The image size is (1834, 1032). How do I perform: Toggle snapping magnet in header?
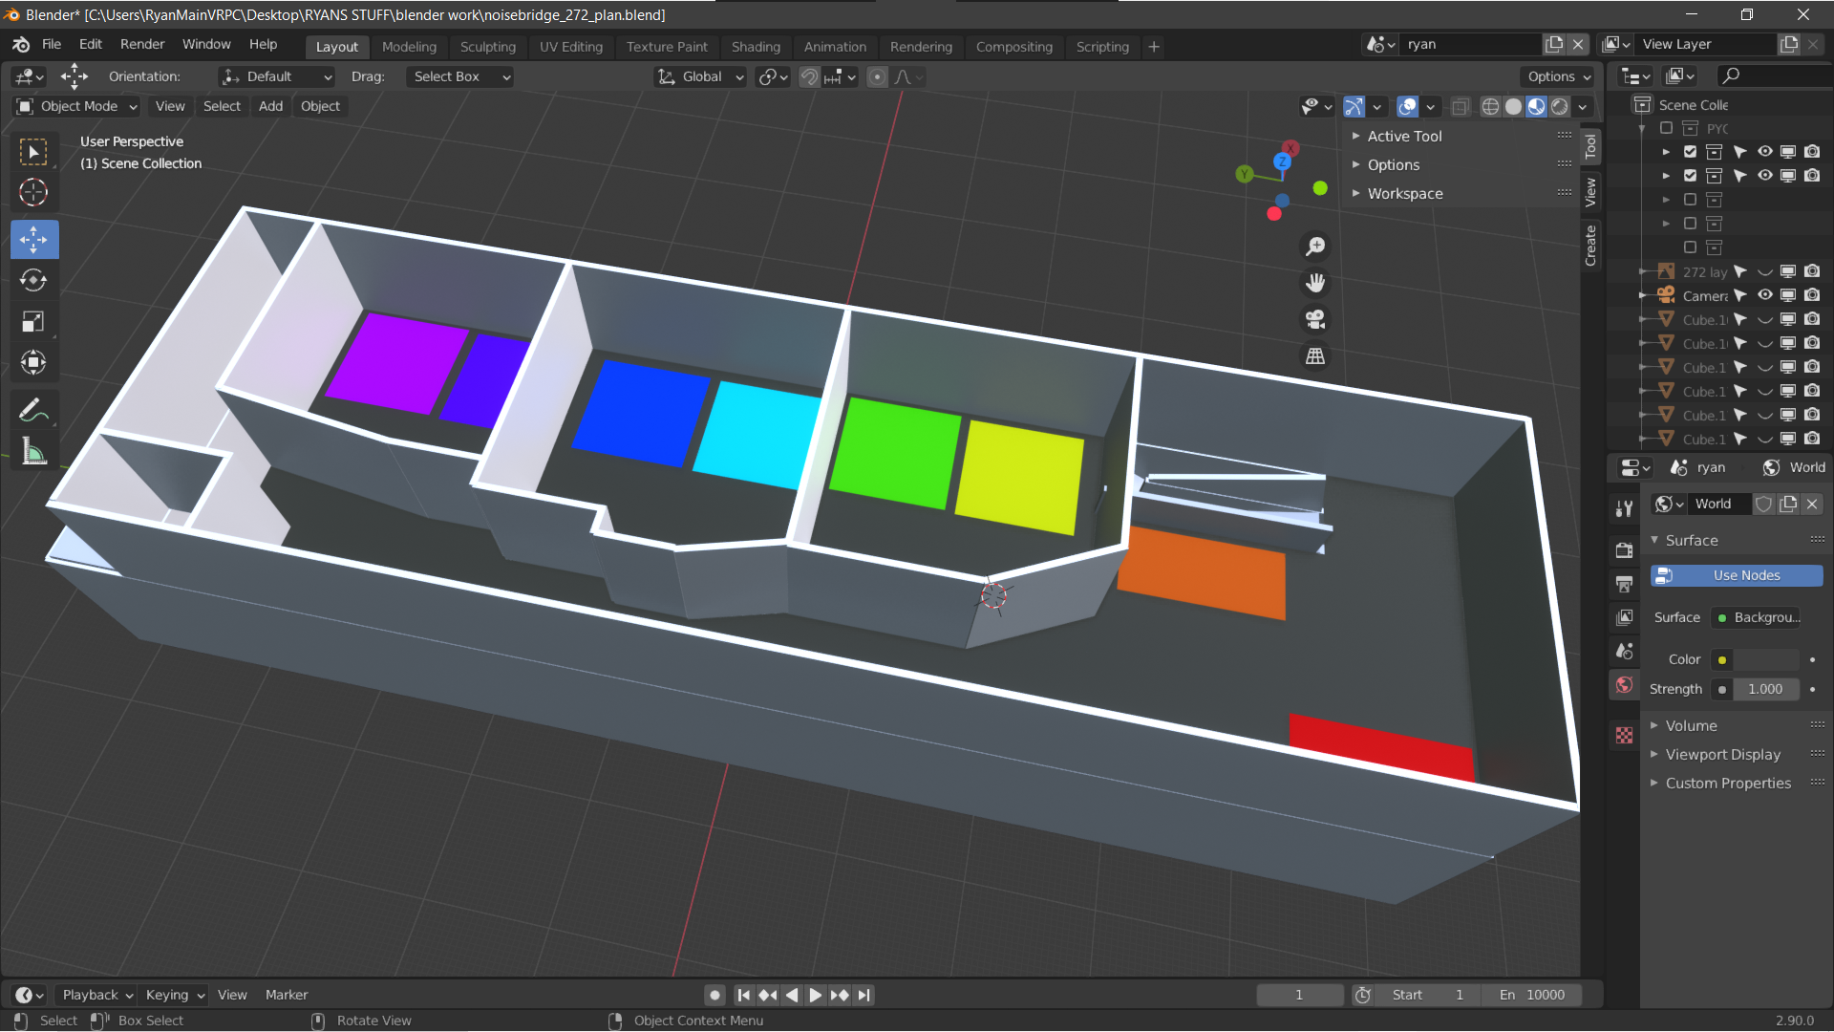(809, 76)
